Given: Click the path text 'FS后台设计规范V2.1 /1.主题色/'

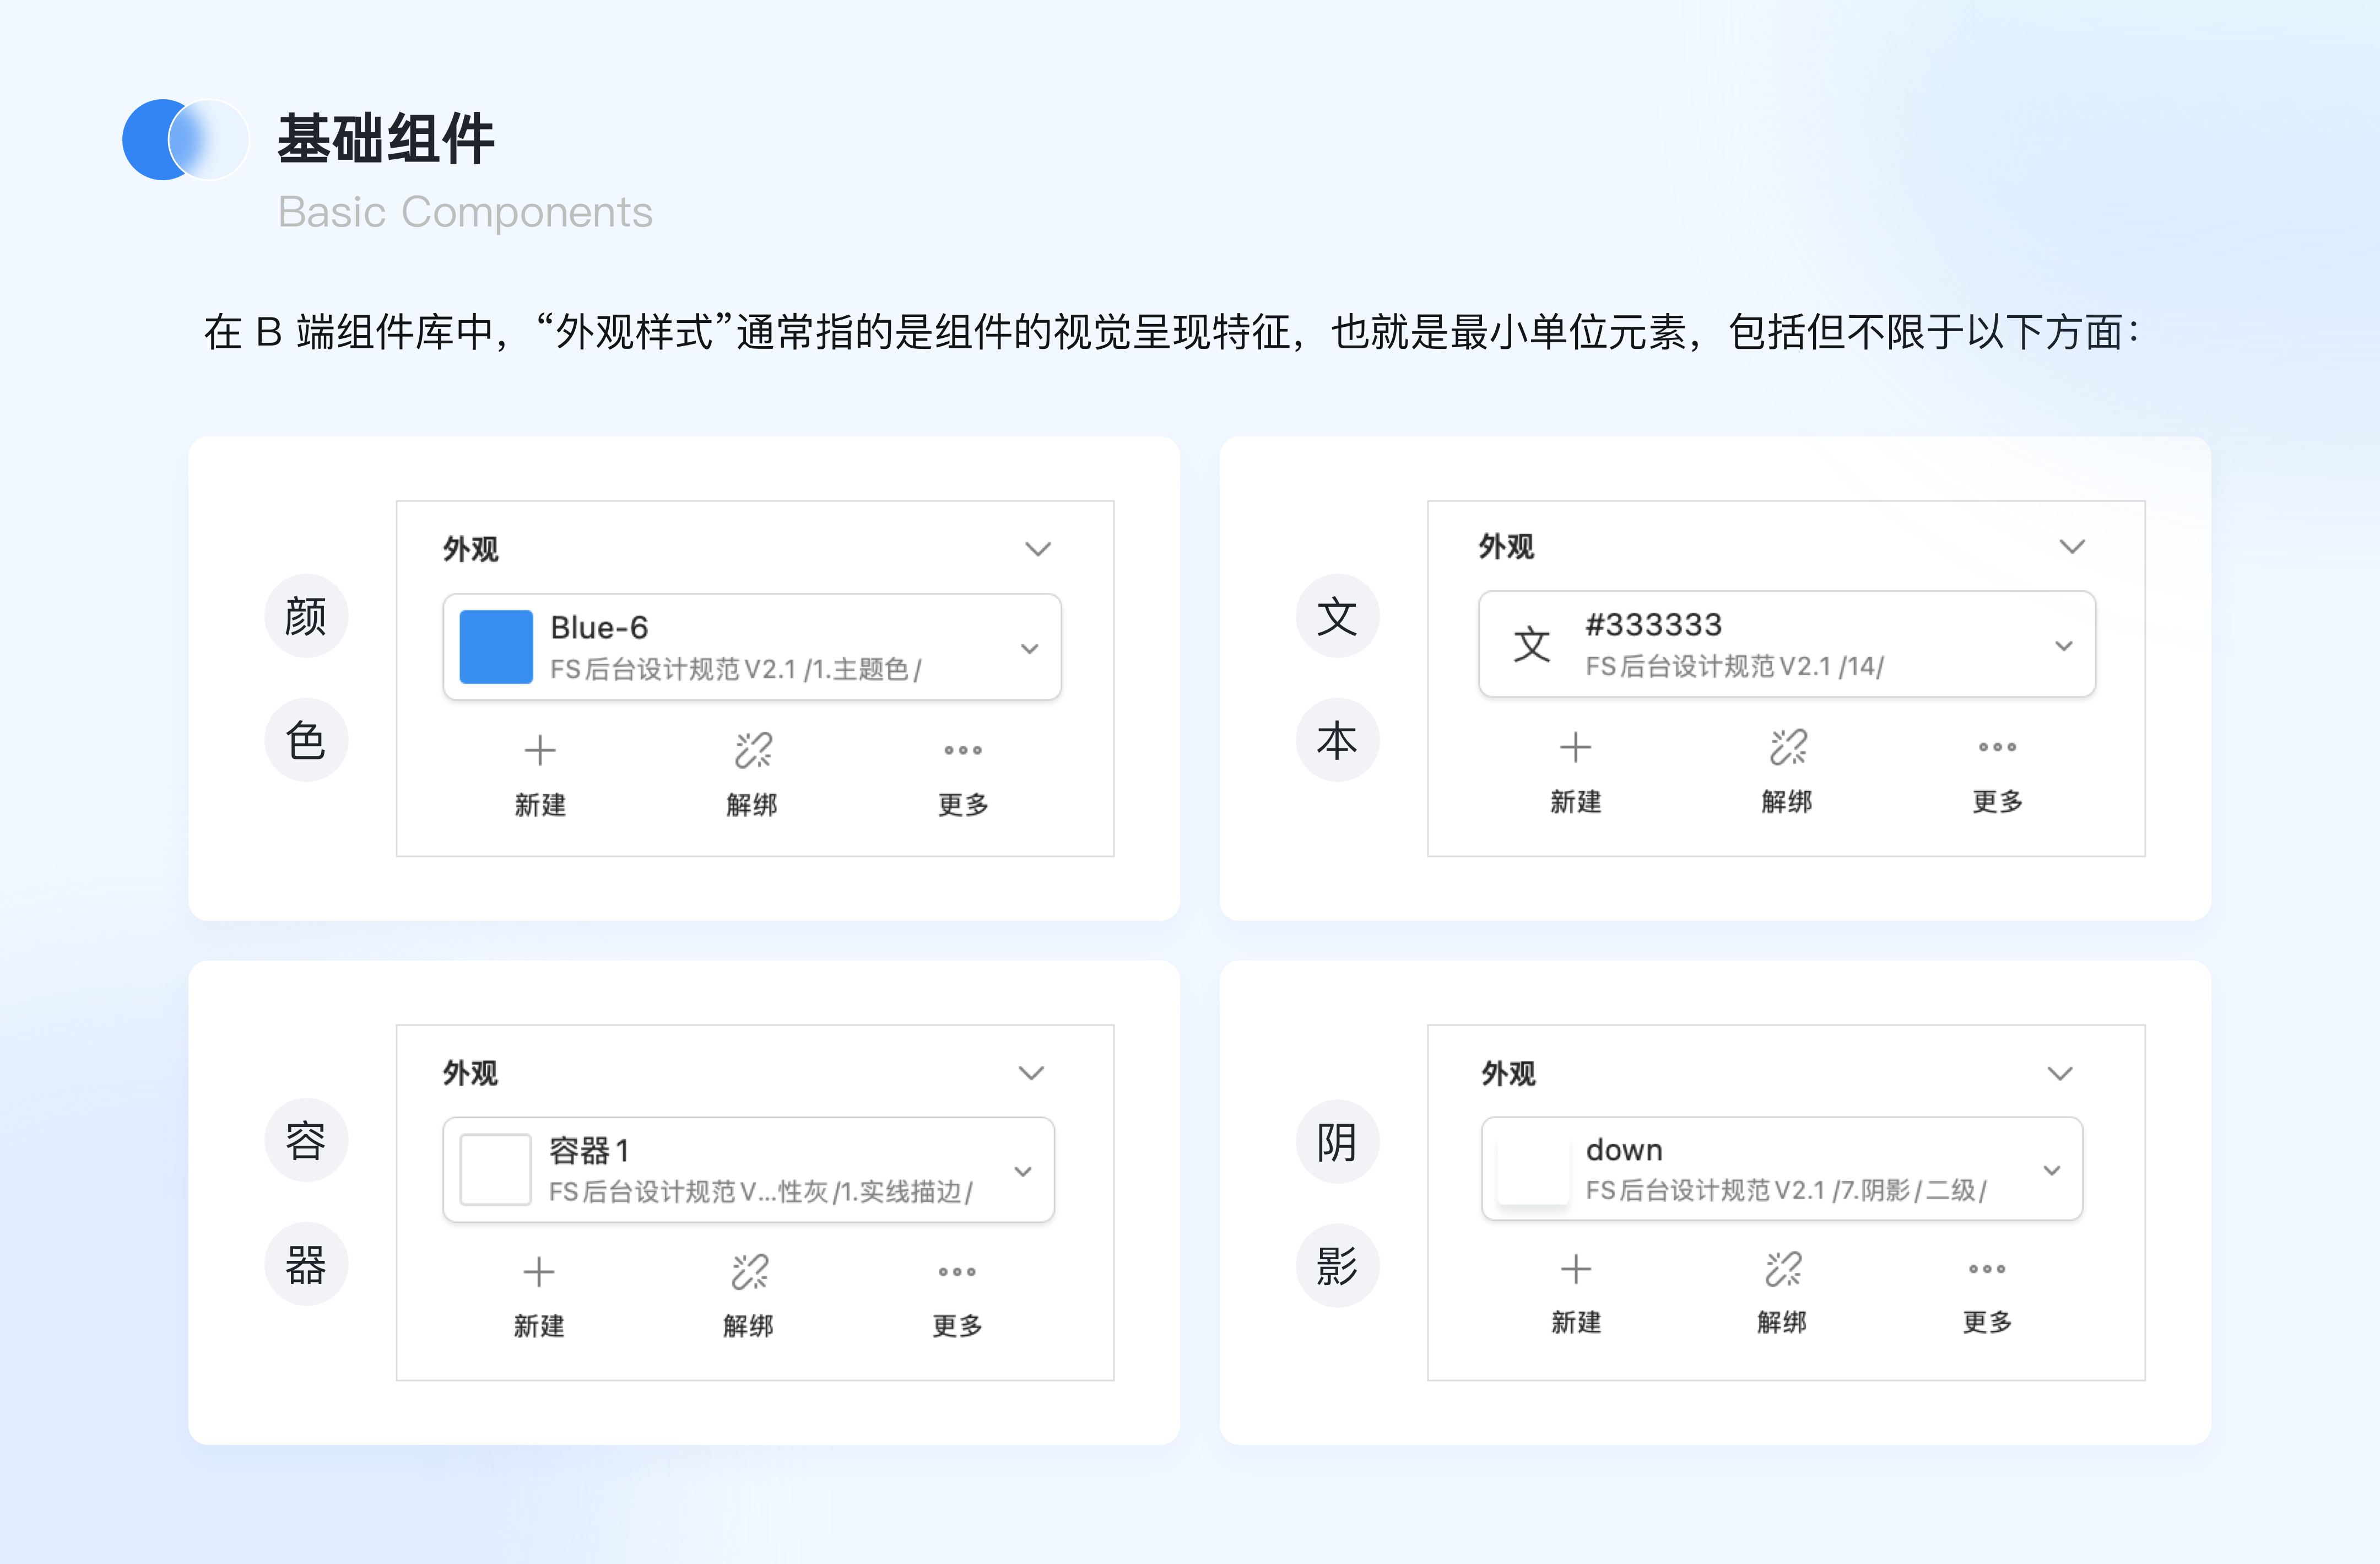Looking at the screenshot, I should [736, 669].
